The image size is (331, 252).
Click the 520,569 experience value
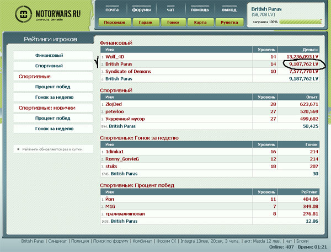[309, 111]
